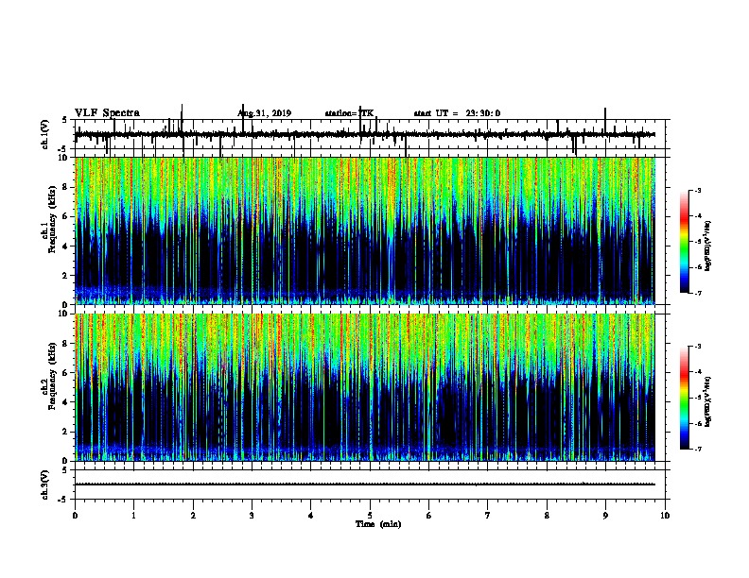Screen dimensions: 749x578
Task: Click the '8' kHz tick on ch.1 spectrogram
Action: click(66, 187)
